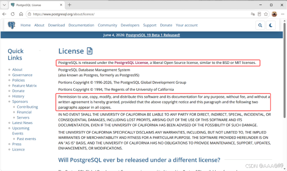Screen dimensions: 287x171
Task: Open Servers sub-link under Sponsors
Action: click(23, 117)
